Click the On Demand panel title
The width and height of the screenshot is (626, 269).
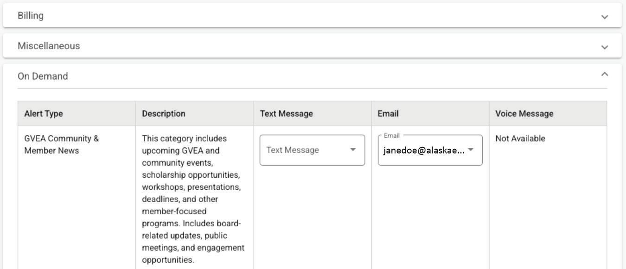43,76
